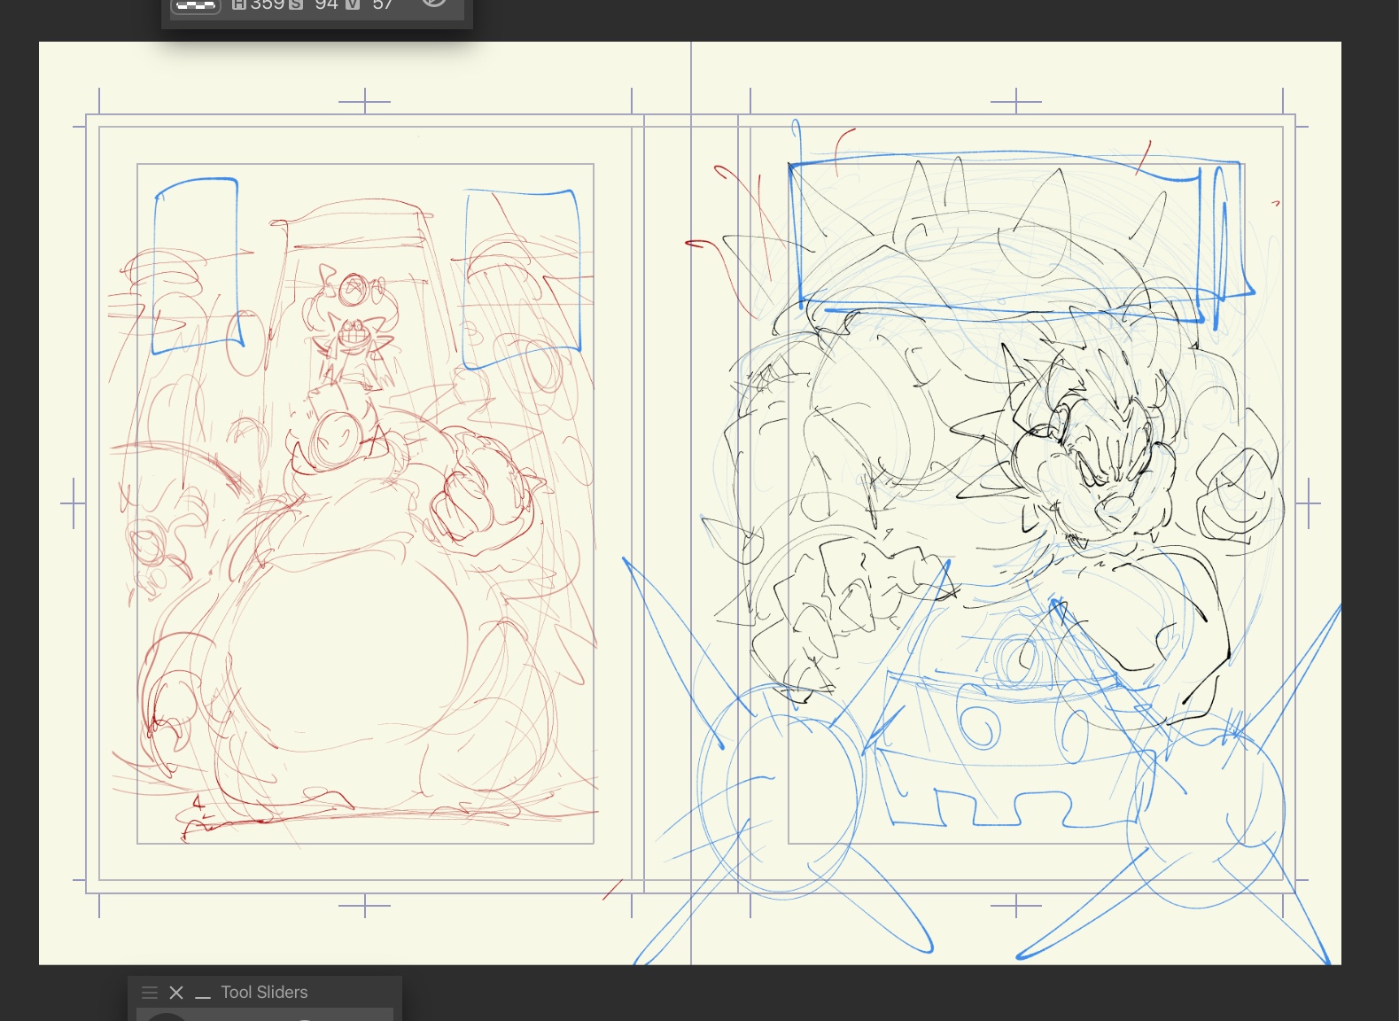Open the Tool Sliders panel hamburger menu

click(x=150, y=993)
